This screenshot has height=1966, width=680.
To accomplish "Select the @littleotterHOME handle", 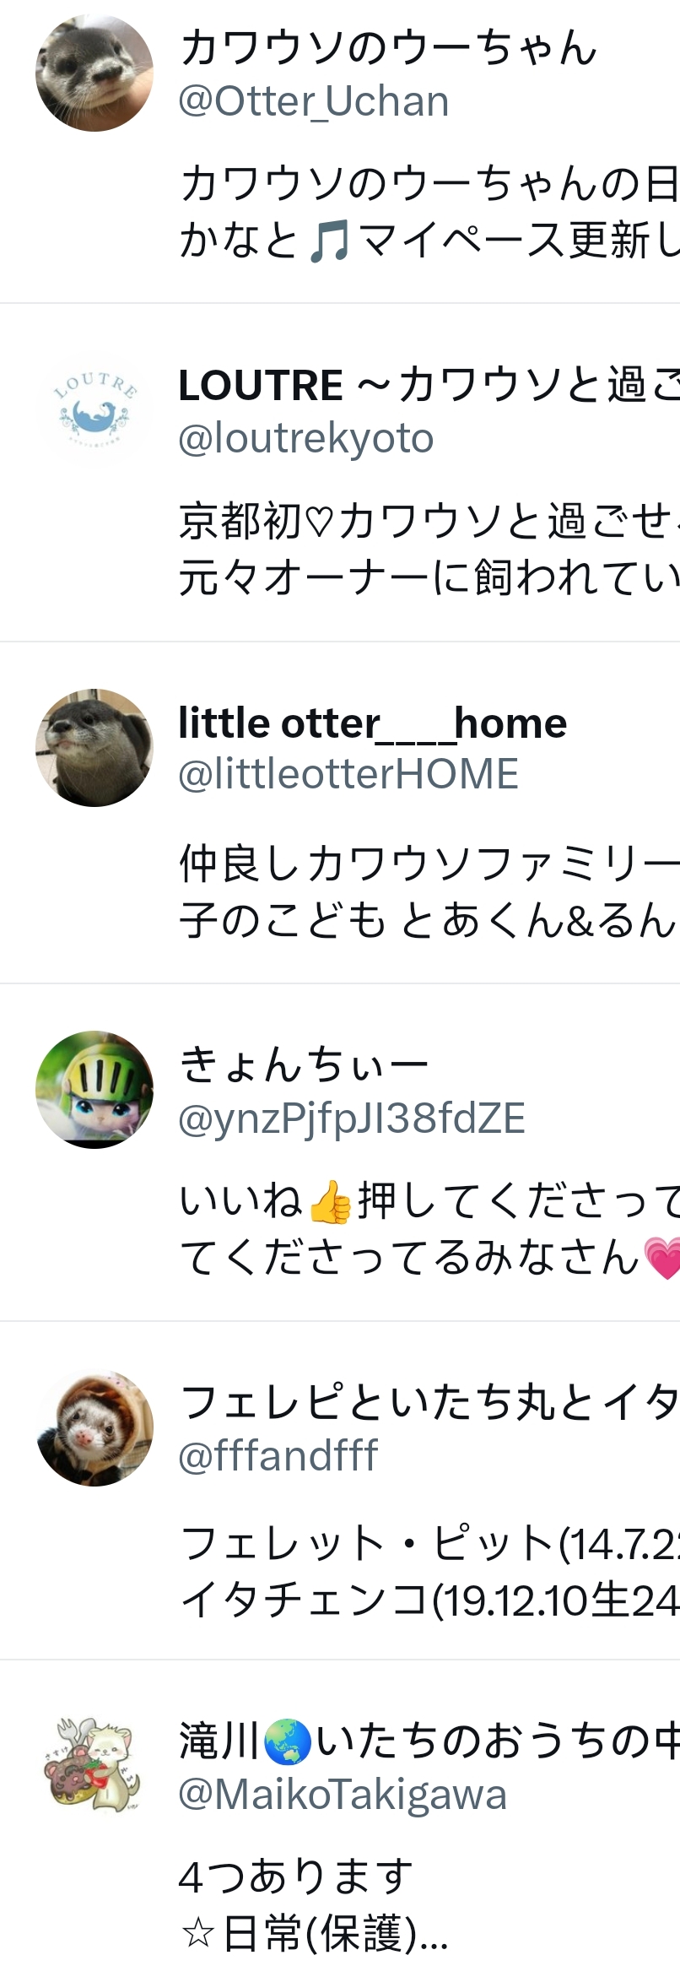I will point(348,774).
